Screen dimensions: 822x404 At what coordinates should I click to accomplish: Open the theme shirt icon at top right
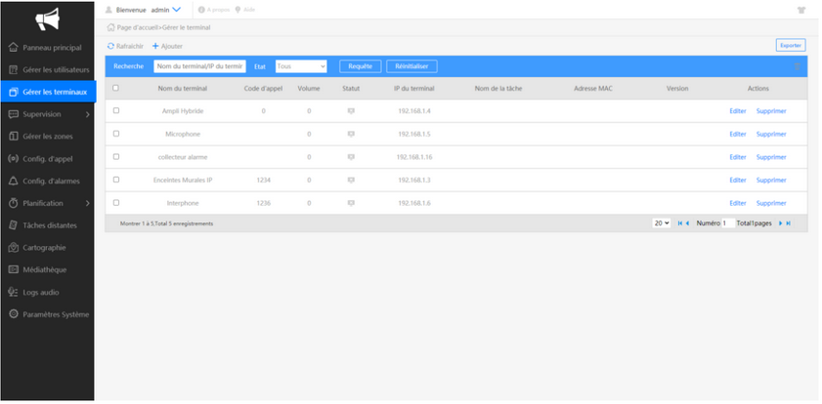(801, 10)
